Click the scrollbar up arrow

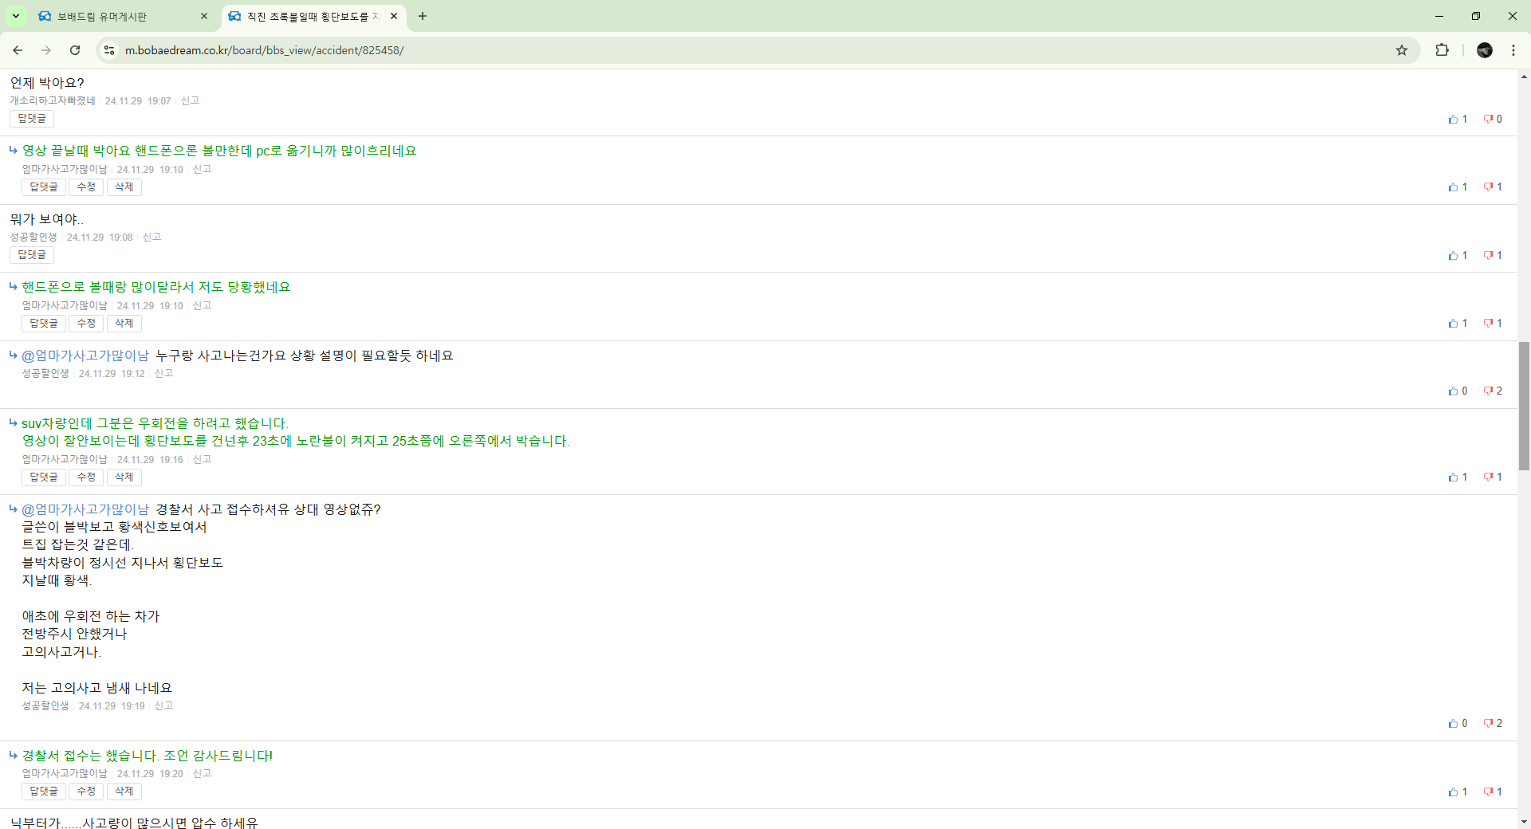(1524, 77)
